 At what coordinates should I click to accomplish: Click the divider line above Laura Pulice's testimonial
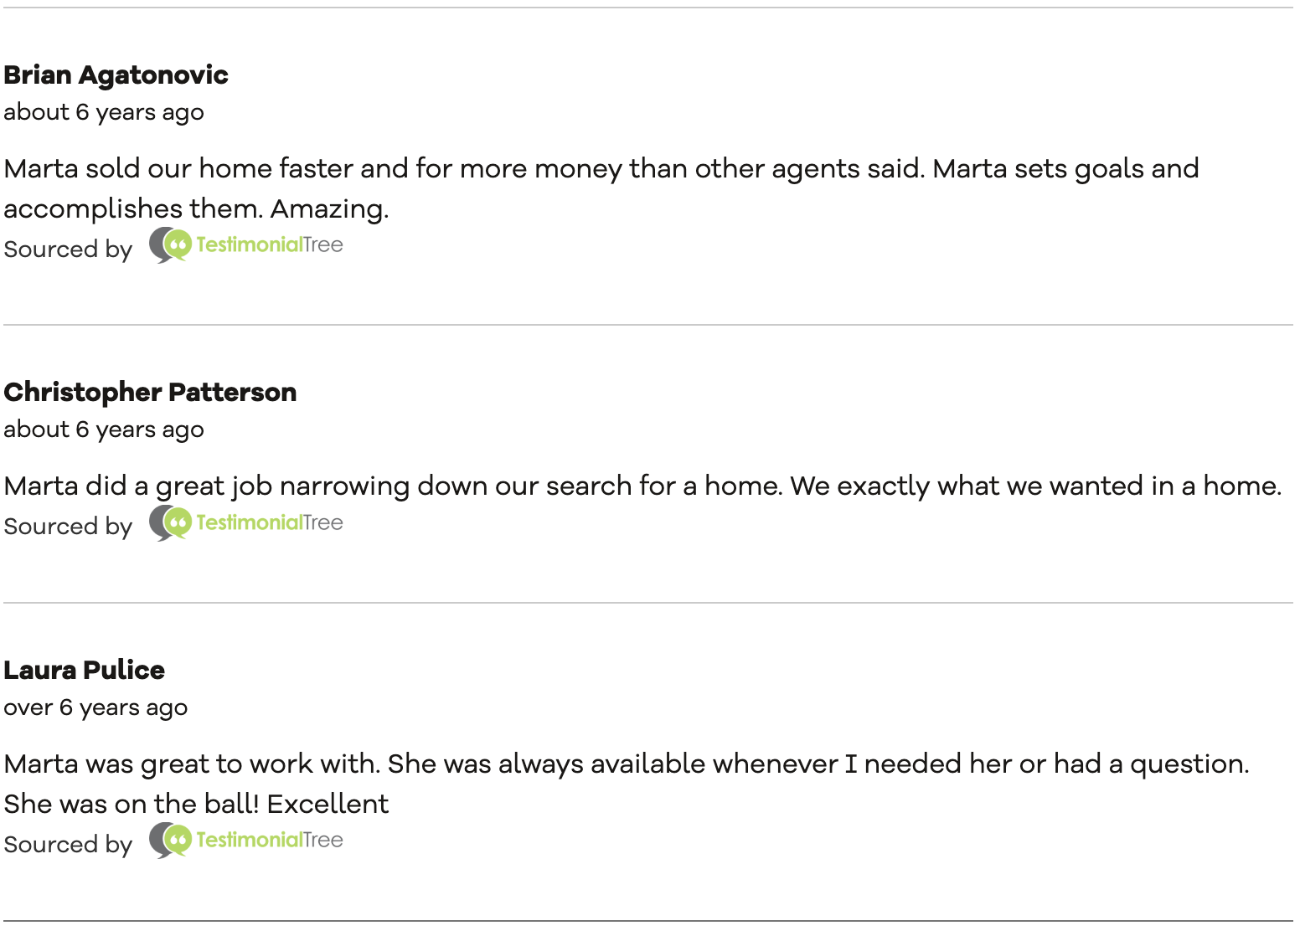pos(648,603)
